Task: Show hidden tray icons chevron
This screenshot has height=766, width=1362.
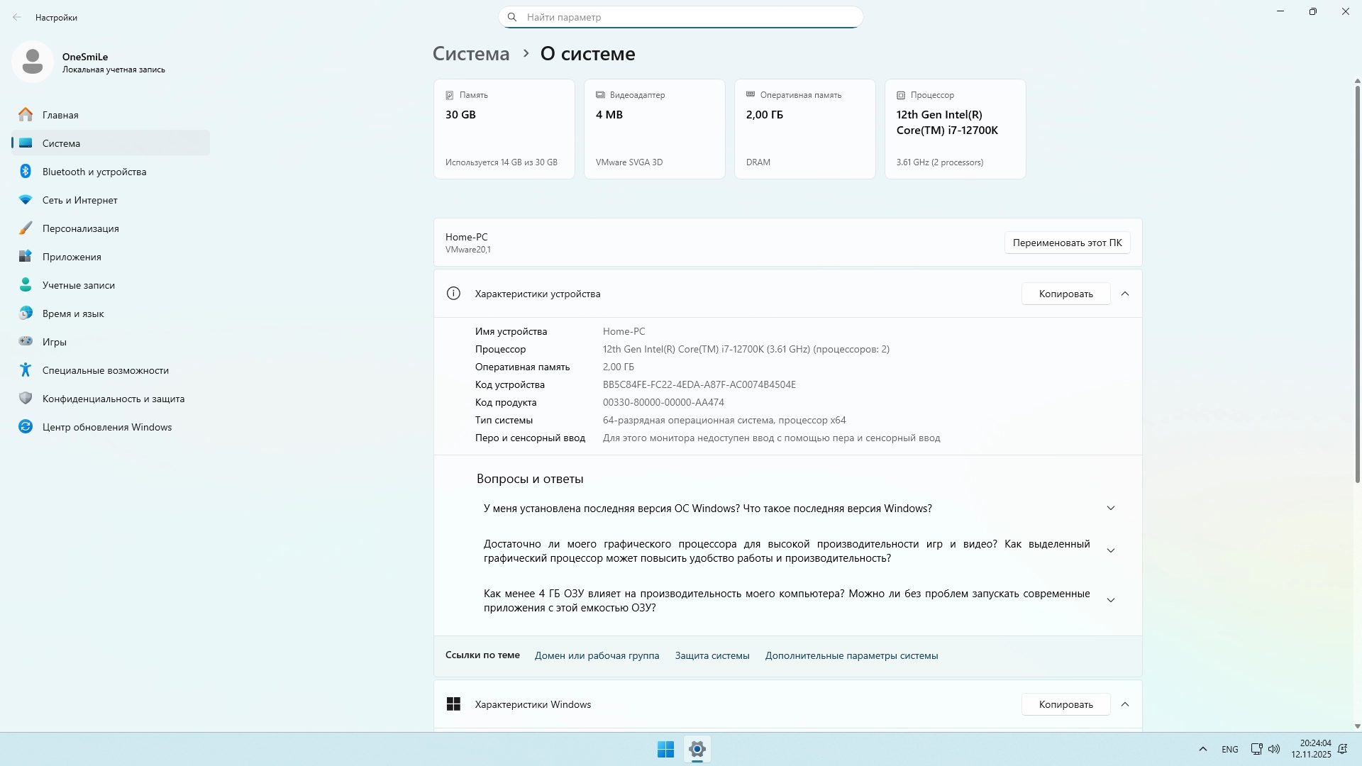Action: click(x=1202, y=749)
